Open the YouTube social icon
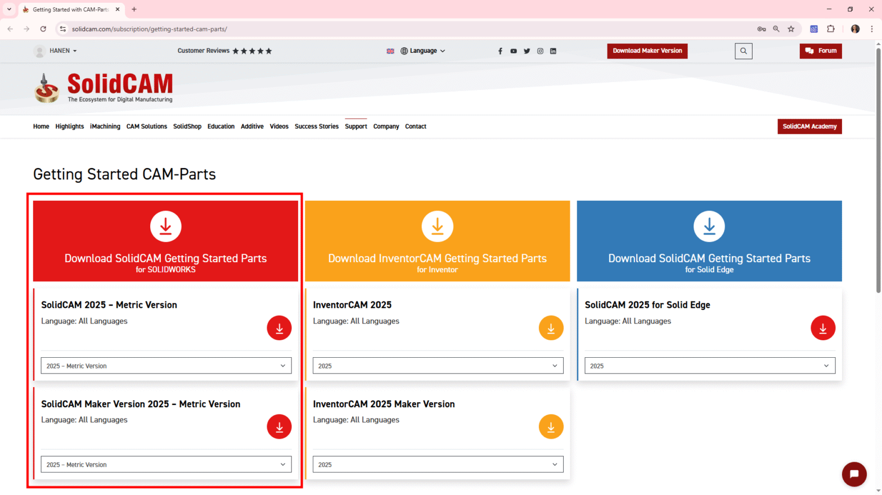882x495 pixels. pyautogui.click(x=514, y=51)
